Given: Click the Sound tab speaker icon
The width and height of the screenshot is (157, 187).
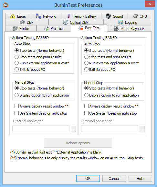Looking at the screenshot, I should click(x=109, y=16).
